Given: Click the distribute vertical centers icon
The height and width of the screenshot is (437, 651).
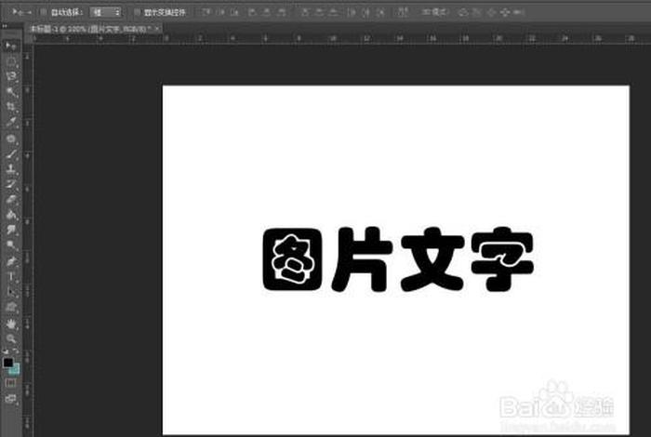Looking at the screenshot, I should point(320,12).
